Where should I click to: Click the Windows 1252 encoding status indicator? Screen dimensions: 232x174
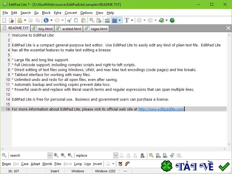click(105, 171)
